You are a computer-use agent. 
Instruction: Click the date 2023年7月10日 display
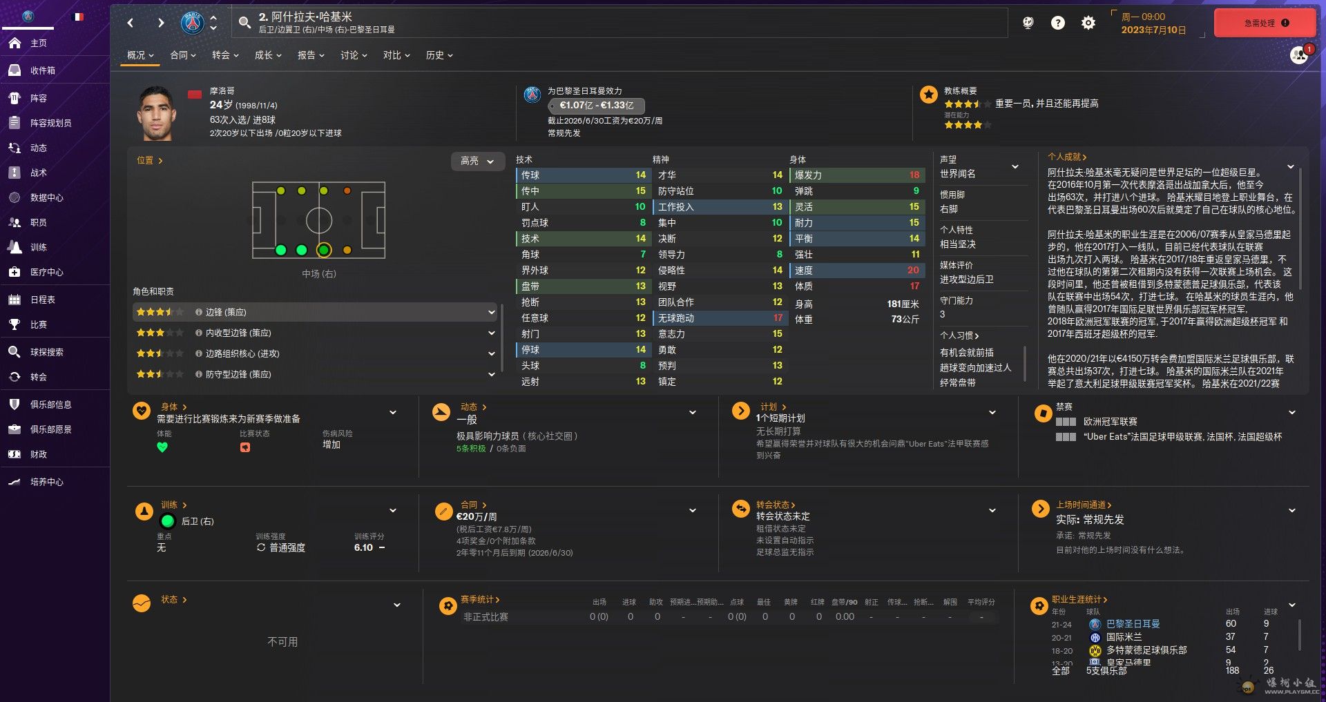tap(1153, 30)
